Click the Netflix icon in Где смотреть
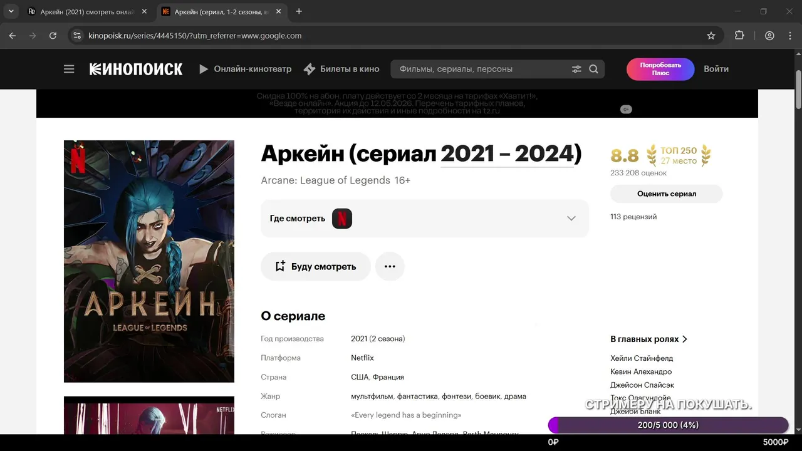Viewport: 802px width, 451px height. click(342, 219)
